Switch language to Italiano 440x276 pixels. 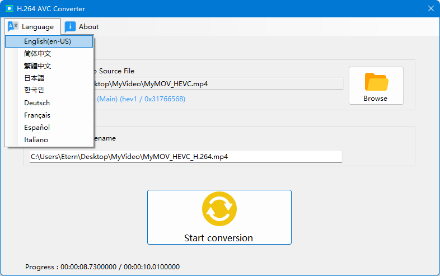[x=49, y=140]
